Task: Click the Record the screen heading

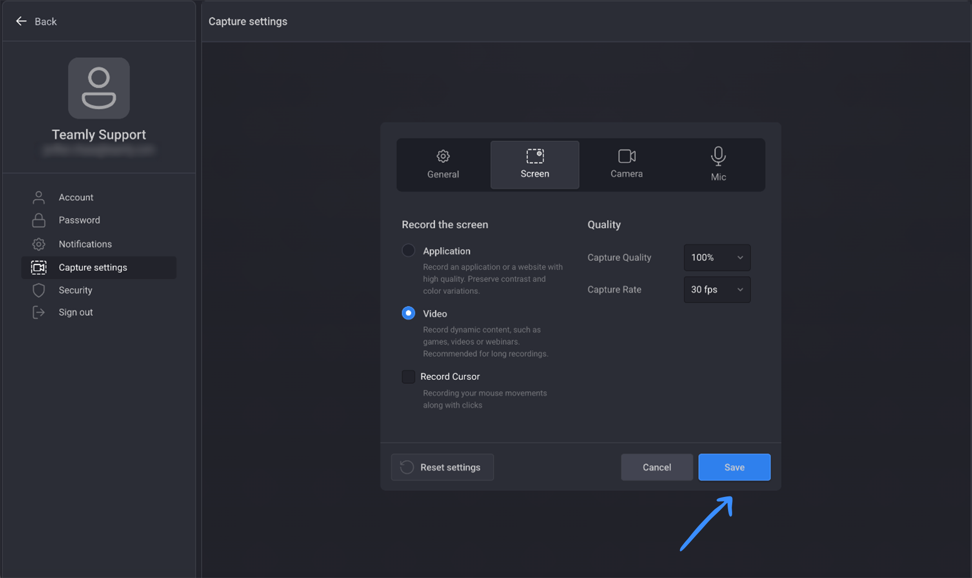Action: [444, 225]
